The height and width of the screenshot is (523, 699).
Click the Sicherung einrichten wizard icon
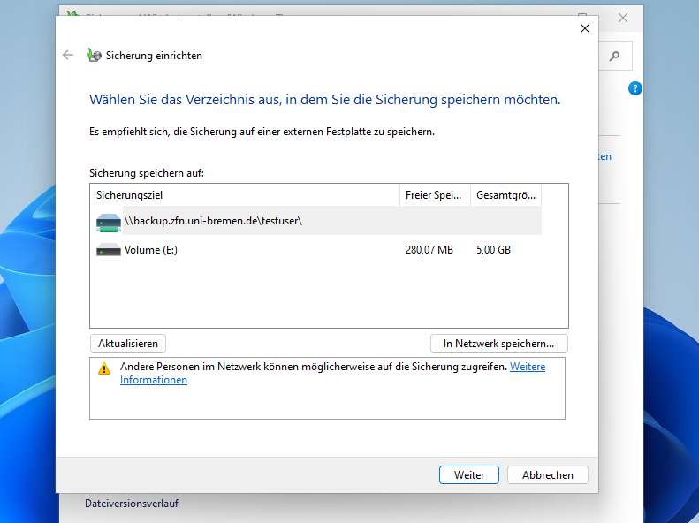point(95,56)
